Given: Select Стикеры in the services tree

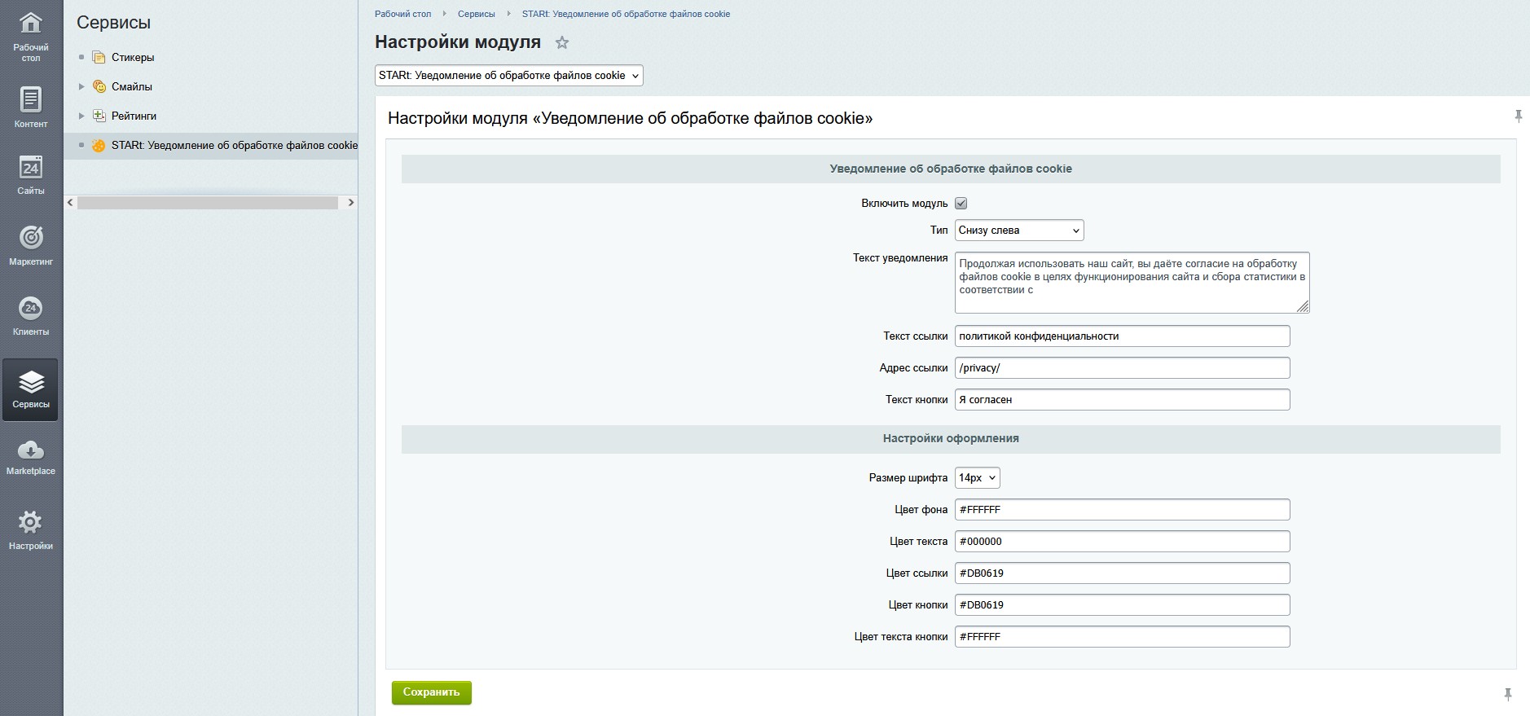Looking at the screenshot, I should click(133, 57).
